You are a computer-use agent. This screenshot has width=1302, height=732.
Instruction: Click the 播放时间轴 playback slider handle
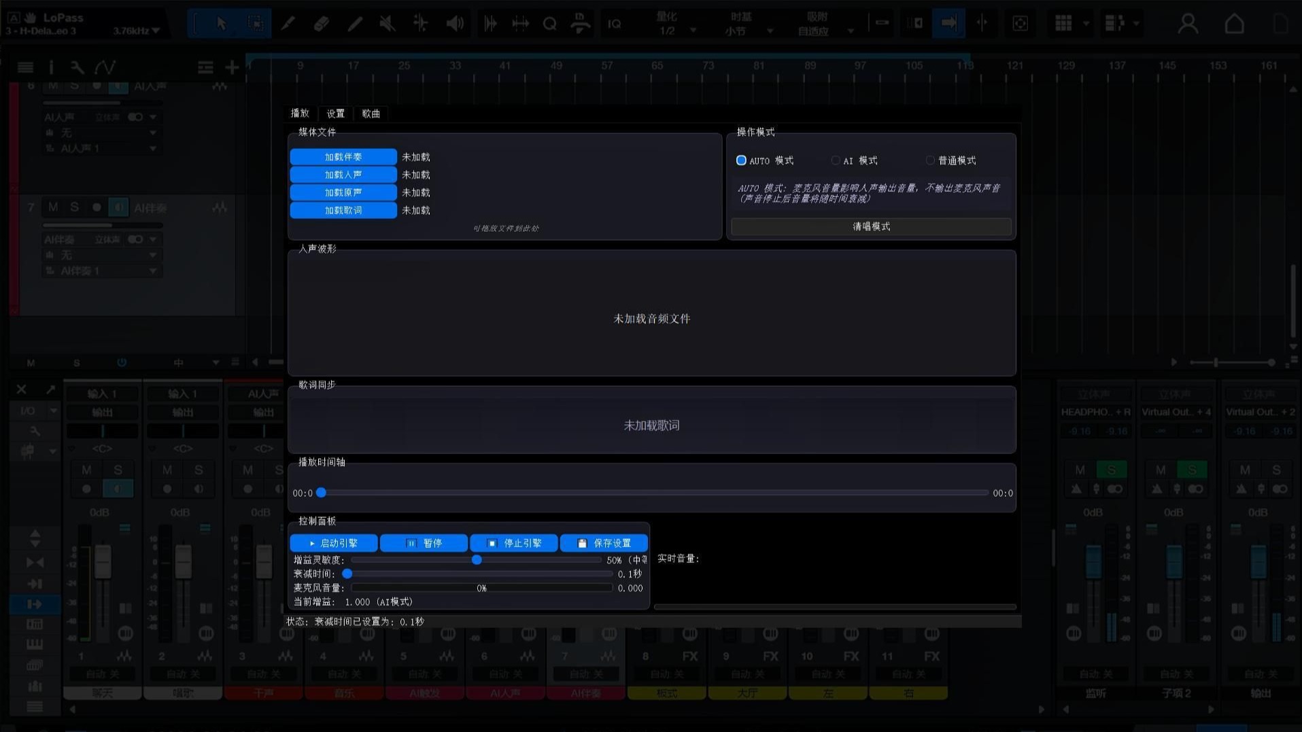pos(322,493)
